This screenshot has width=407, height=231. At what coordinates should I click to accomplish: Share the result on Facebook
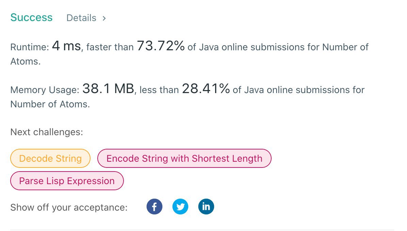click(x=154, y=207)
